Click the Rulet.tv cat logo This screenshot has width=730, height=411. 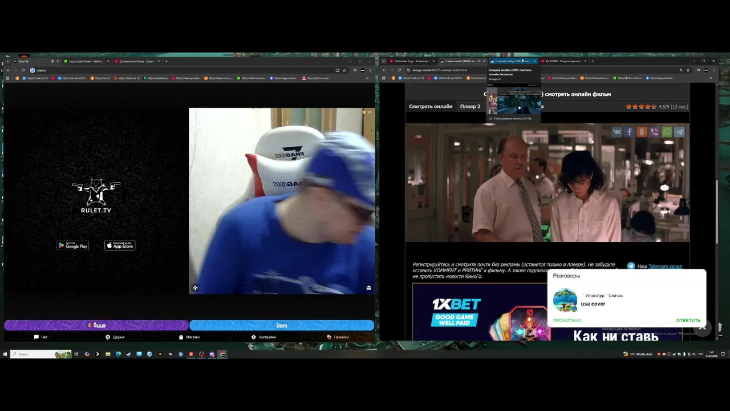tap(96, 196)
